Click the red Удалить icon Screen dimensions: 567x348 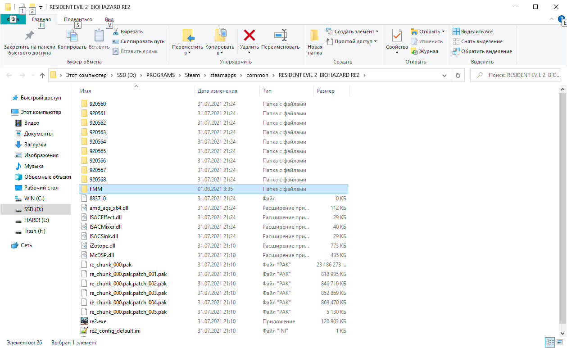click(x=249, y=35)
